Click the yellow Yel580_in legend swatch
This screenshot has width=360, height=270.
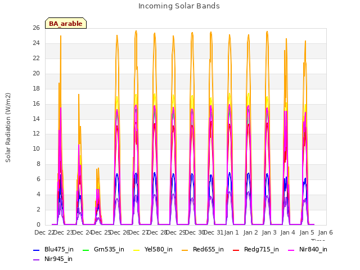(x=136, y=250)
